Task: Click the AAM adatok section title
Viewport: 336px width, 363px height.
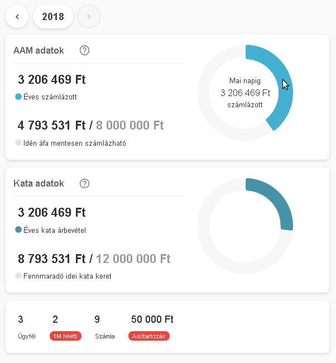Action: (39, 50)
